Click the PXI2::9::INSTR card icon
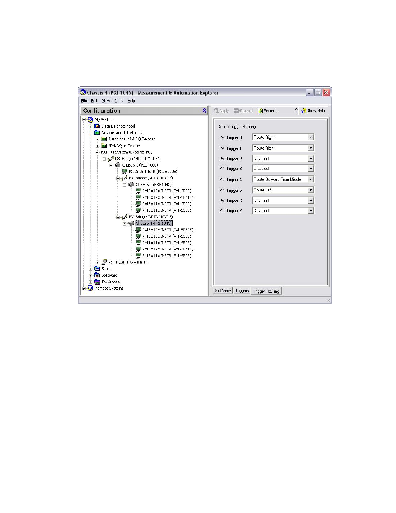 125,172
